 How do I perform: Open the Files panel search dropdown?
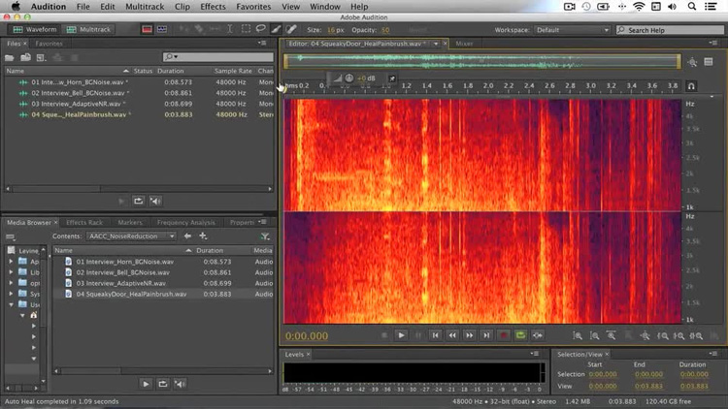coord(171,56)
